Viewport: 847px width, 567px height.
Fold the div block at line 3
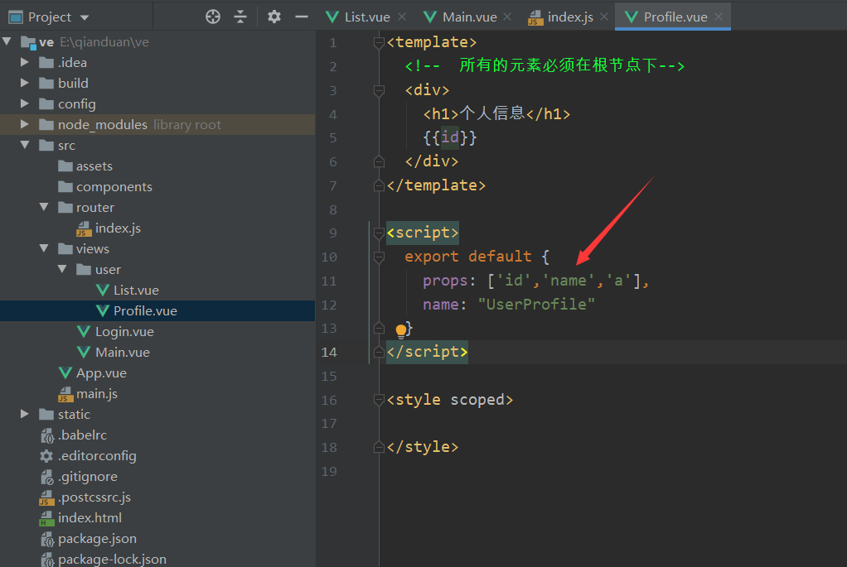point(379,90)
